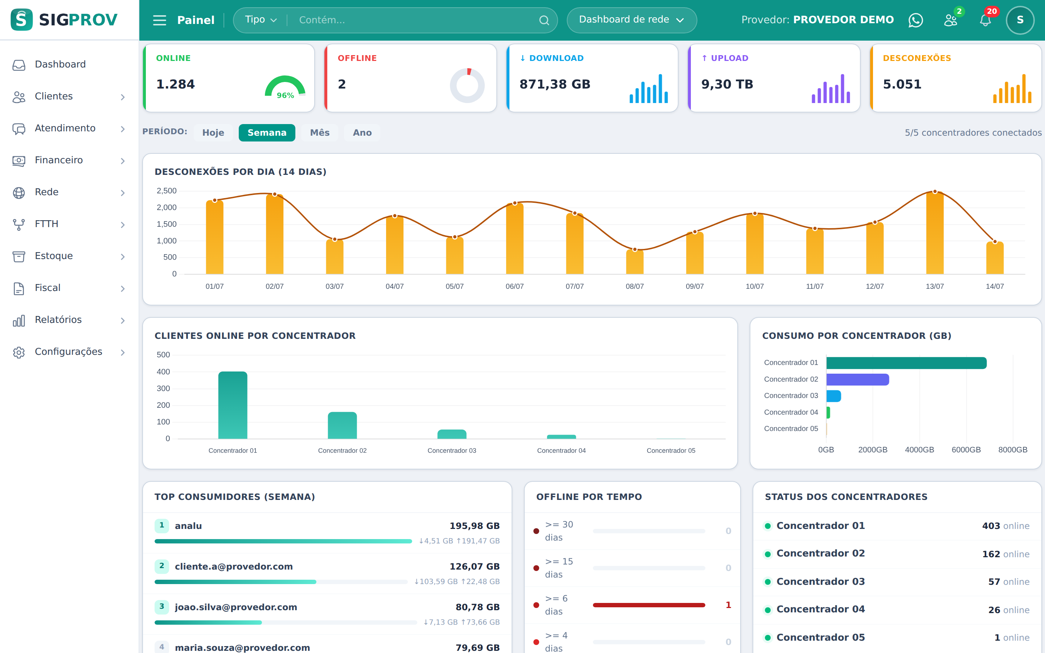
Task: Expand the FTTH chevron
Action: pos(123,225)
